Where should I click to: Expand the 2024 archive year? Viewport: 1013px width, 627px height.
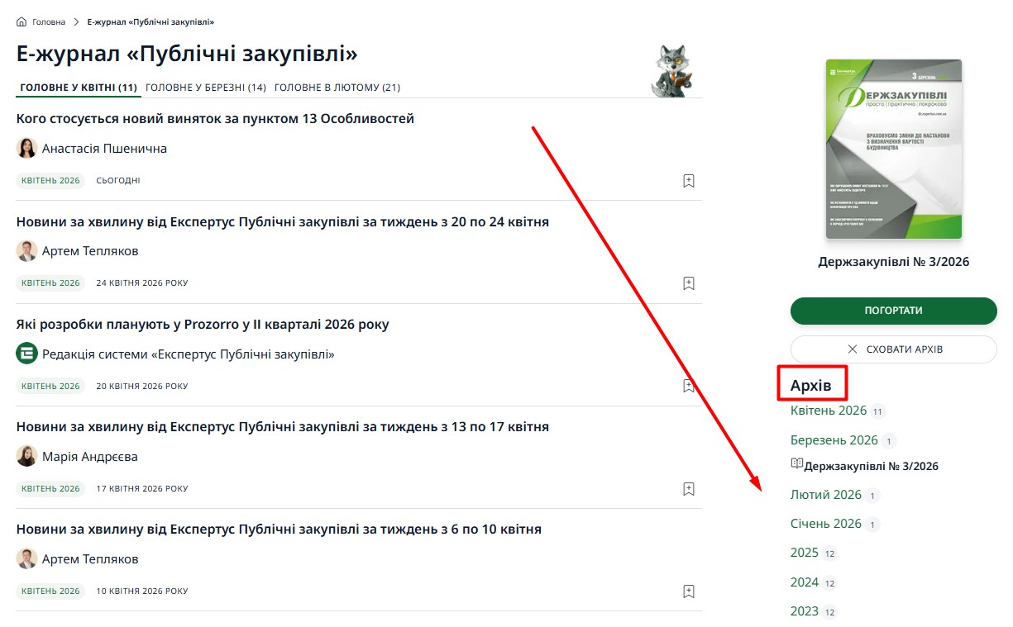click(x=805, y=582)
